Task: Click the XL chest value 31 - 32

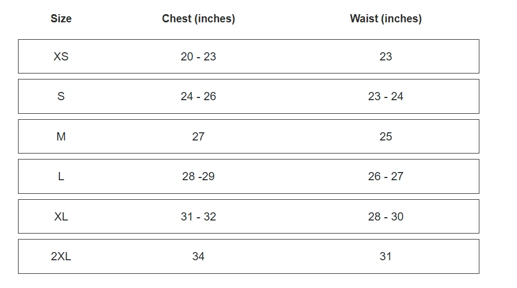Action: point(199,217)
